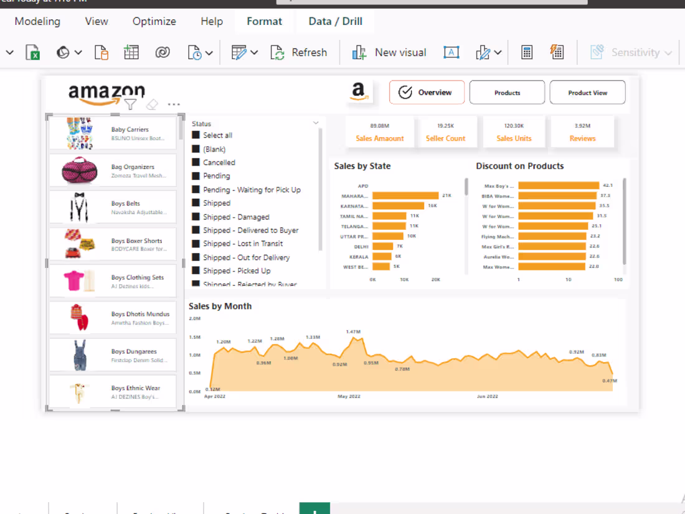The image size is (685, 514).
Task: Click the New measure calculator icon
Action: point(526,52)
